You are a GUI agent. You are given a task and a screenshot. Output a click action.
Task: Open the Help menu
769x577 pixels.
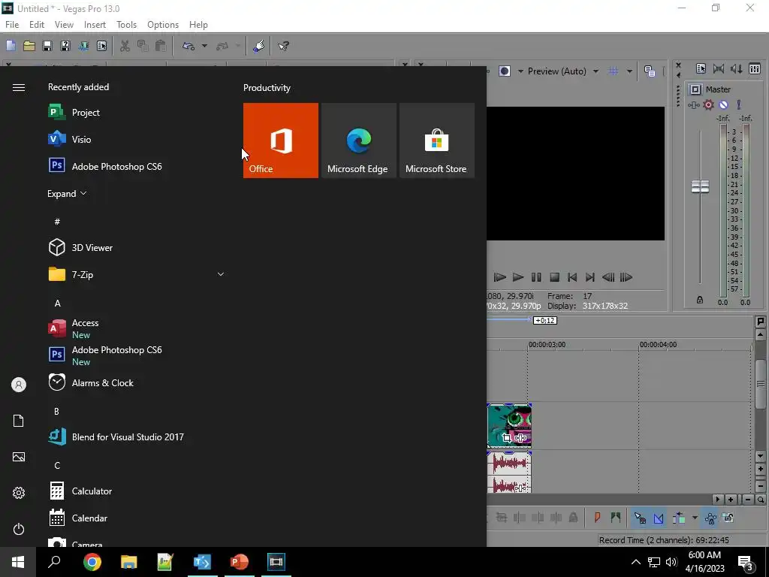tap(198, 25)
